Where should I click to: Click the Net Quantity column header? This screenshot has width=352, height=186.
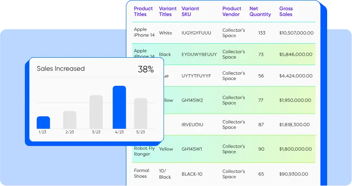coord(260,12)
